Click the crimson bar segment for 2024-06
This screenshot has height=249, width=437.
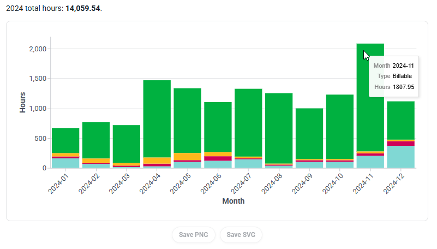pos(218,158)
